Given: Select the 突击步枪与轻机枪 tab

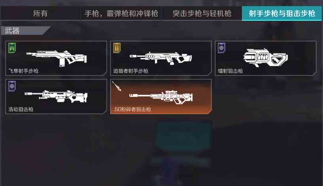Looking at the screenshot, I should point(202,13).
